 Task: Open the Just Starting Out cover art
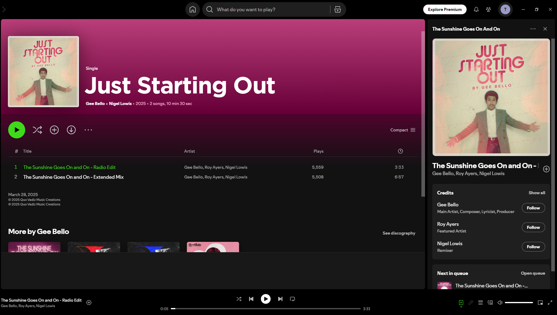pos(43,72)
